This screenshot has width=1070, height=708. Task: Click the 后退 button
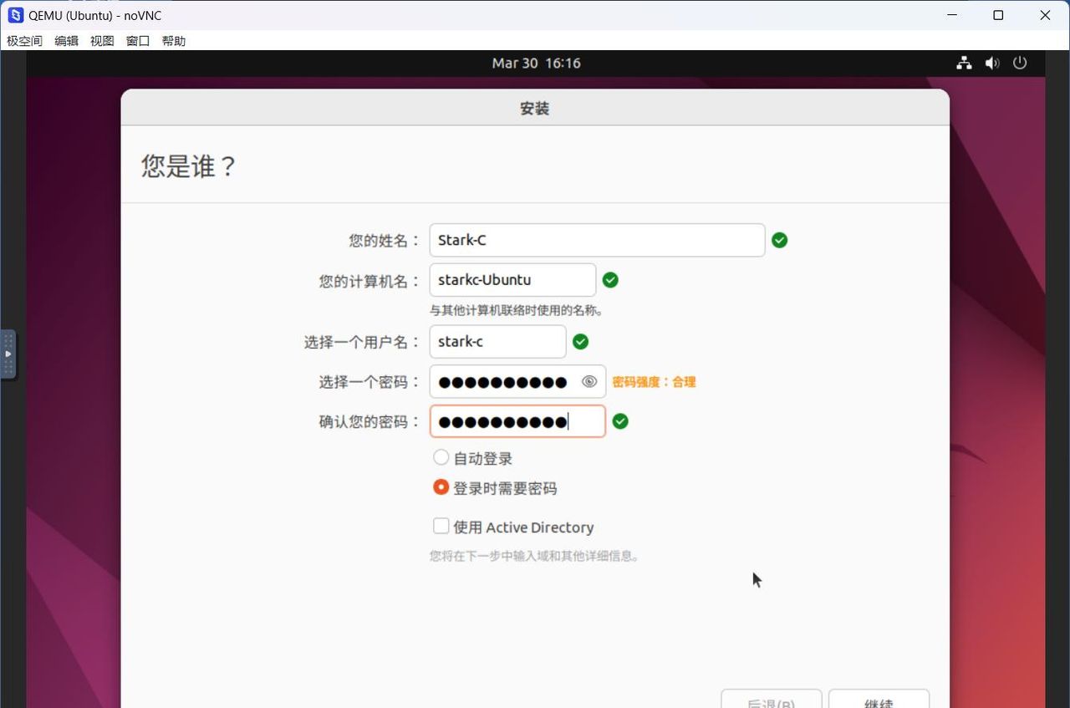[x=772, y=699]
